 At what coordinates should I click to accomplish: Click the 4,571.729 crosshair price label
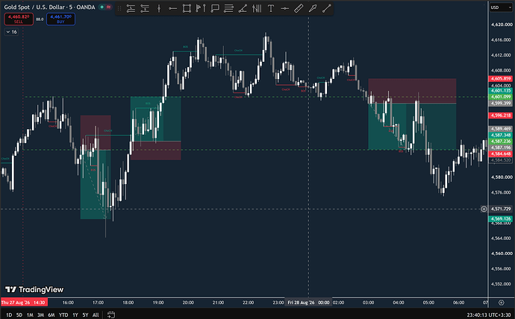coord(501,209)
